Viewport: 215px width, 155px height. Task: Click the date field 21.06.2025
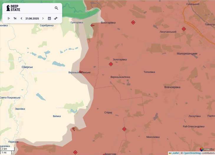click(x=32, y=18)
